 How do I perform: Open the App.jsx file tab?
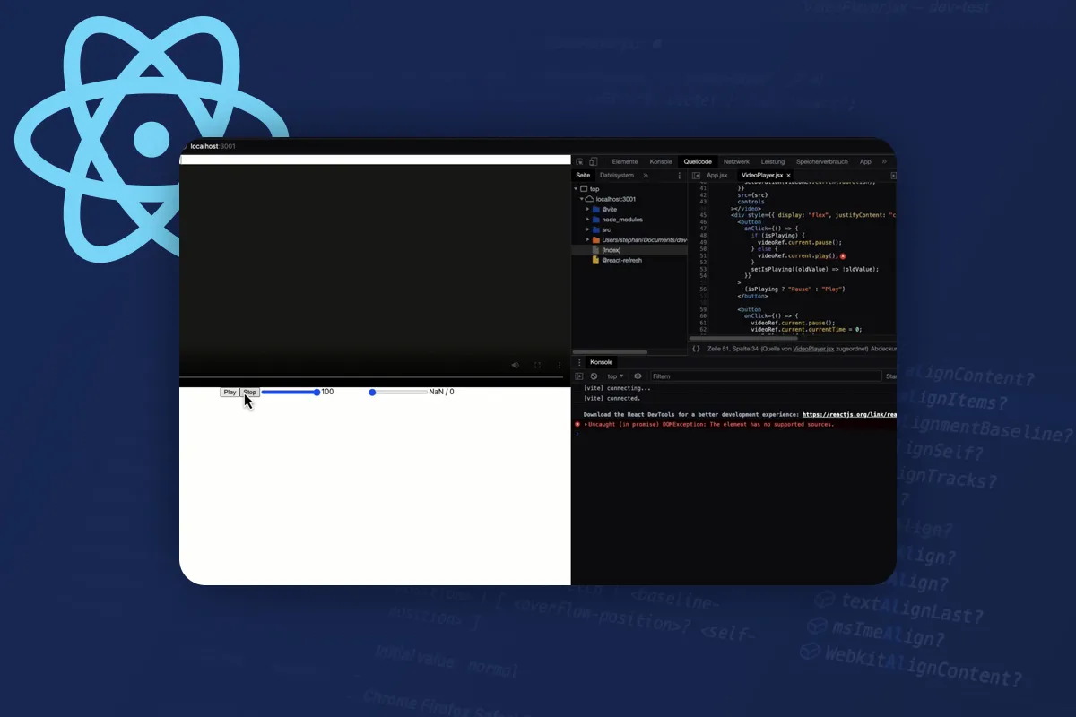[x=717, y=175]
